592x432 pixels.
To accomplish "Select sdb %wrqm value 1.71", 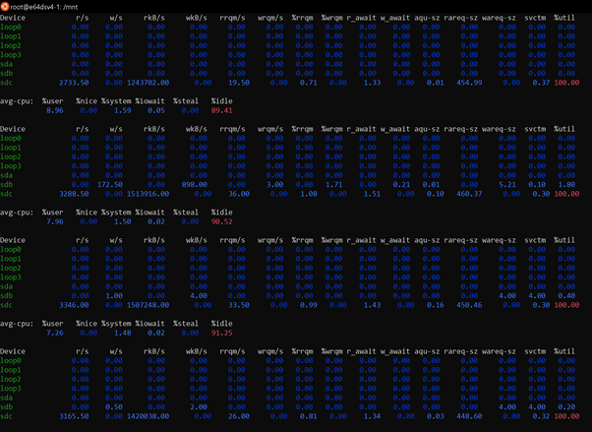I will point(334,185).
